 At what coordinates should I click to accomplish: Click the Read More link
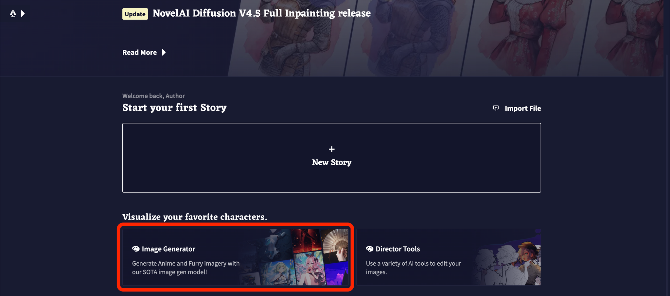point(139,52)
